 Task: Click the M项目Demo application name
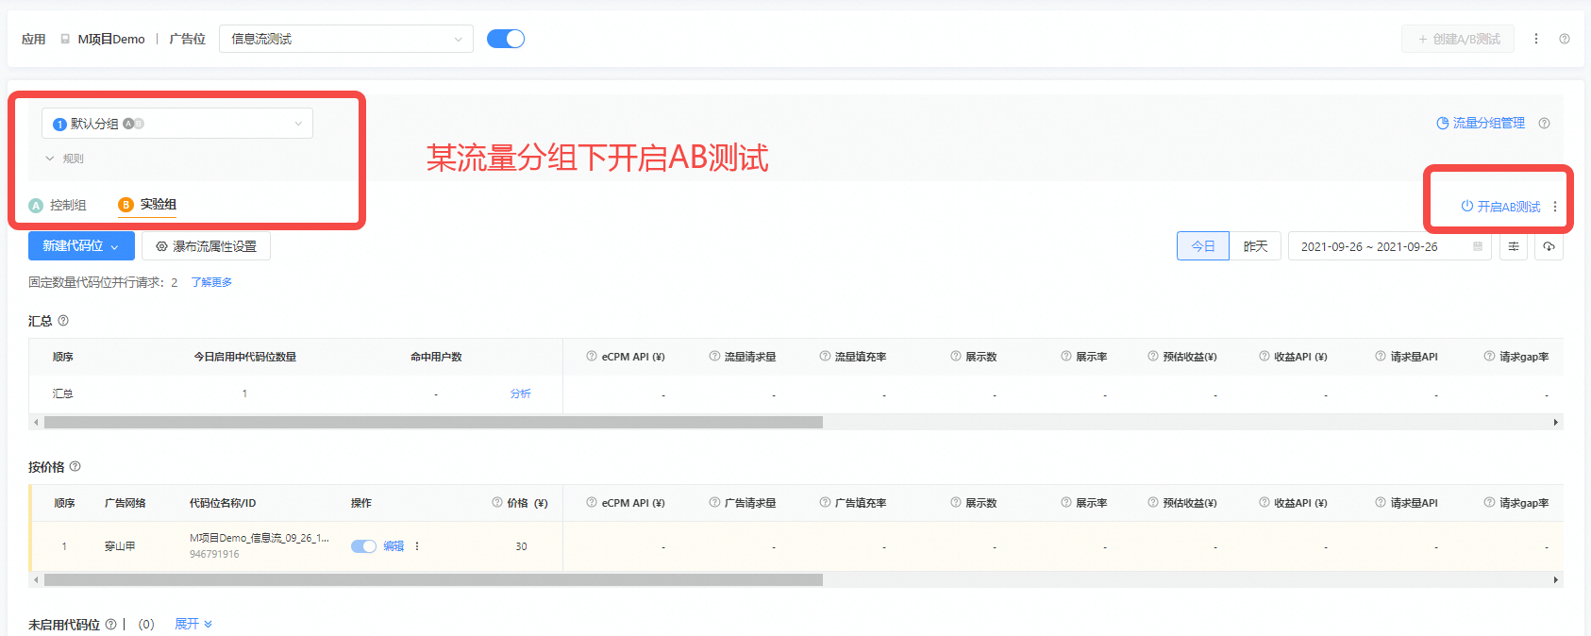pyautogui.click(x=111, y=39)
